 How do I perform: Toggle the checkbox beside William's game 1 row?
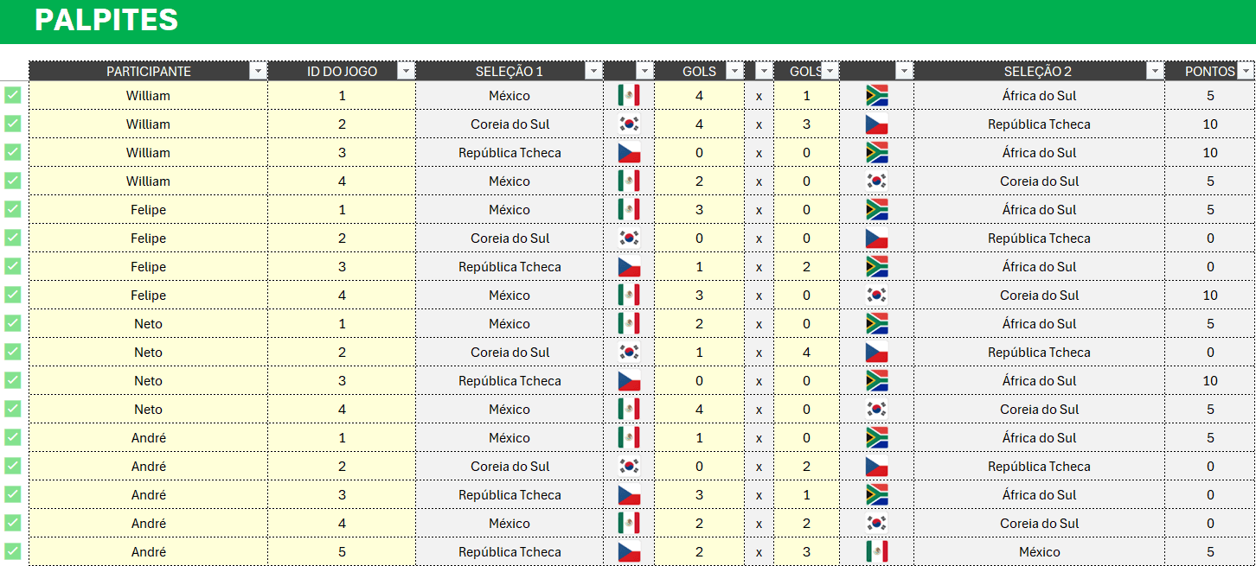point(13,95)
